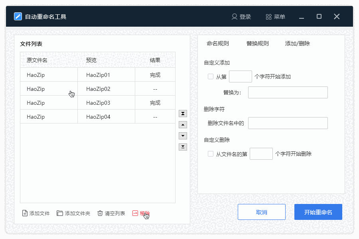Move selected file to top of list
Viewport: 359px width, 239px height.
tap(183, 114)
